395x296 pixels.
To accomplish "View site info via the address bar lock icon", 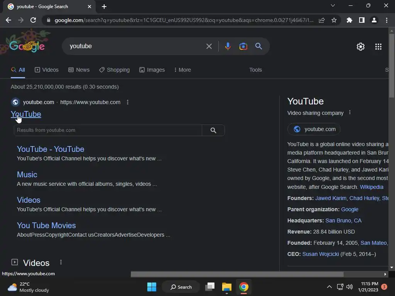I will point(49,20).
